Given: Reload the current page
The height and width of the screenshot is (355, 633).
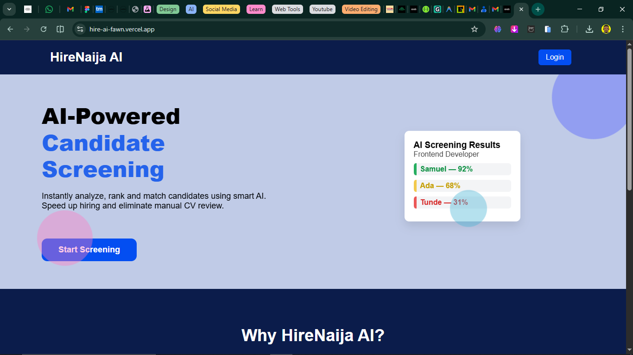Looking at the screenshot, I should tap(44, 29).
